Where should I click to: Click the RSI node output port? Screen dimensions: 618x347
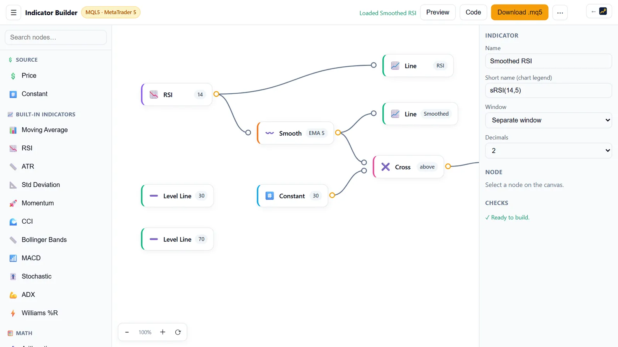(216, 94)
